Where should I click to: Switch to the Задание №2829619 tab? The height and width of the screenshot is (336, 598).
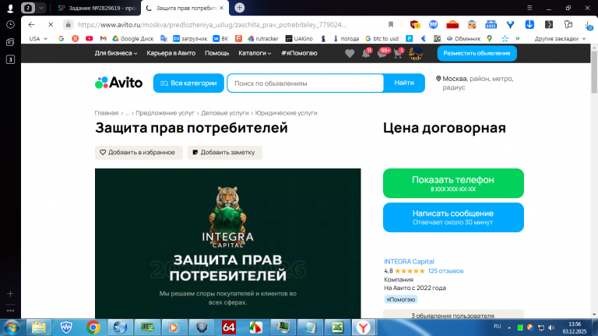(97, 8)
